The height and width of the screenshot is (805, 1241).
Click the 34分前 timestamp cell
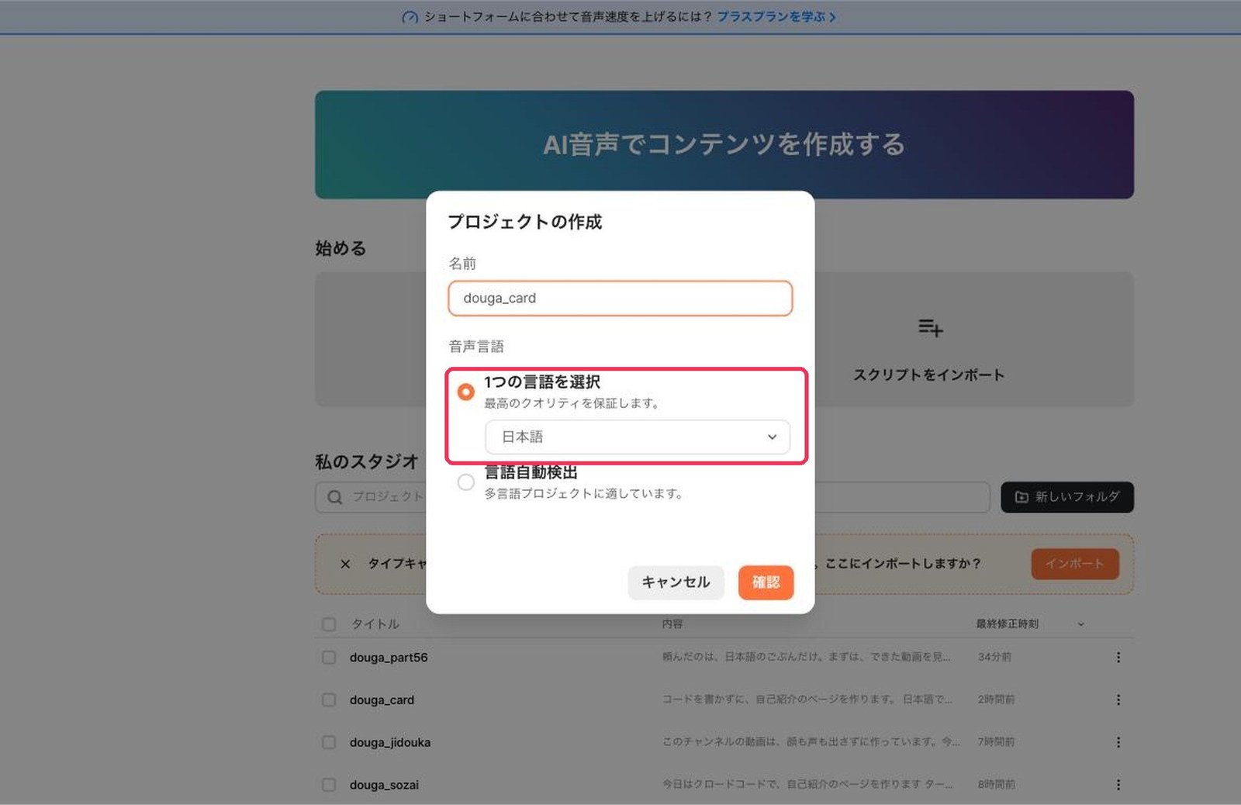coord(994,658)
